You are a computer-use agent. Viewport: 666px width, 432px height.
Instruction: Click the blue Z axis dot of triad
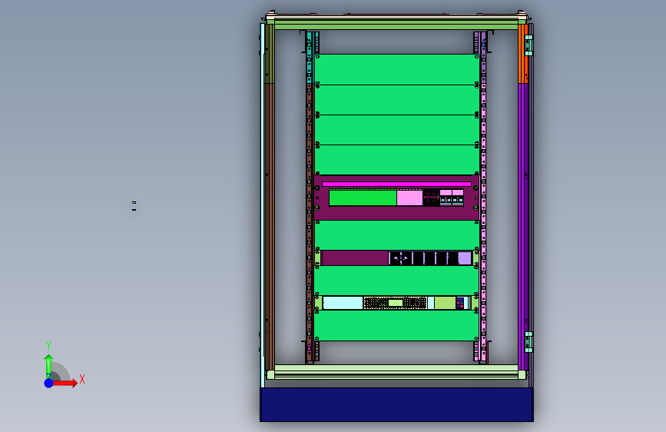[x=49, y=383]
